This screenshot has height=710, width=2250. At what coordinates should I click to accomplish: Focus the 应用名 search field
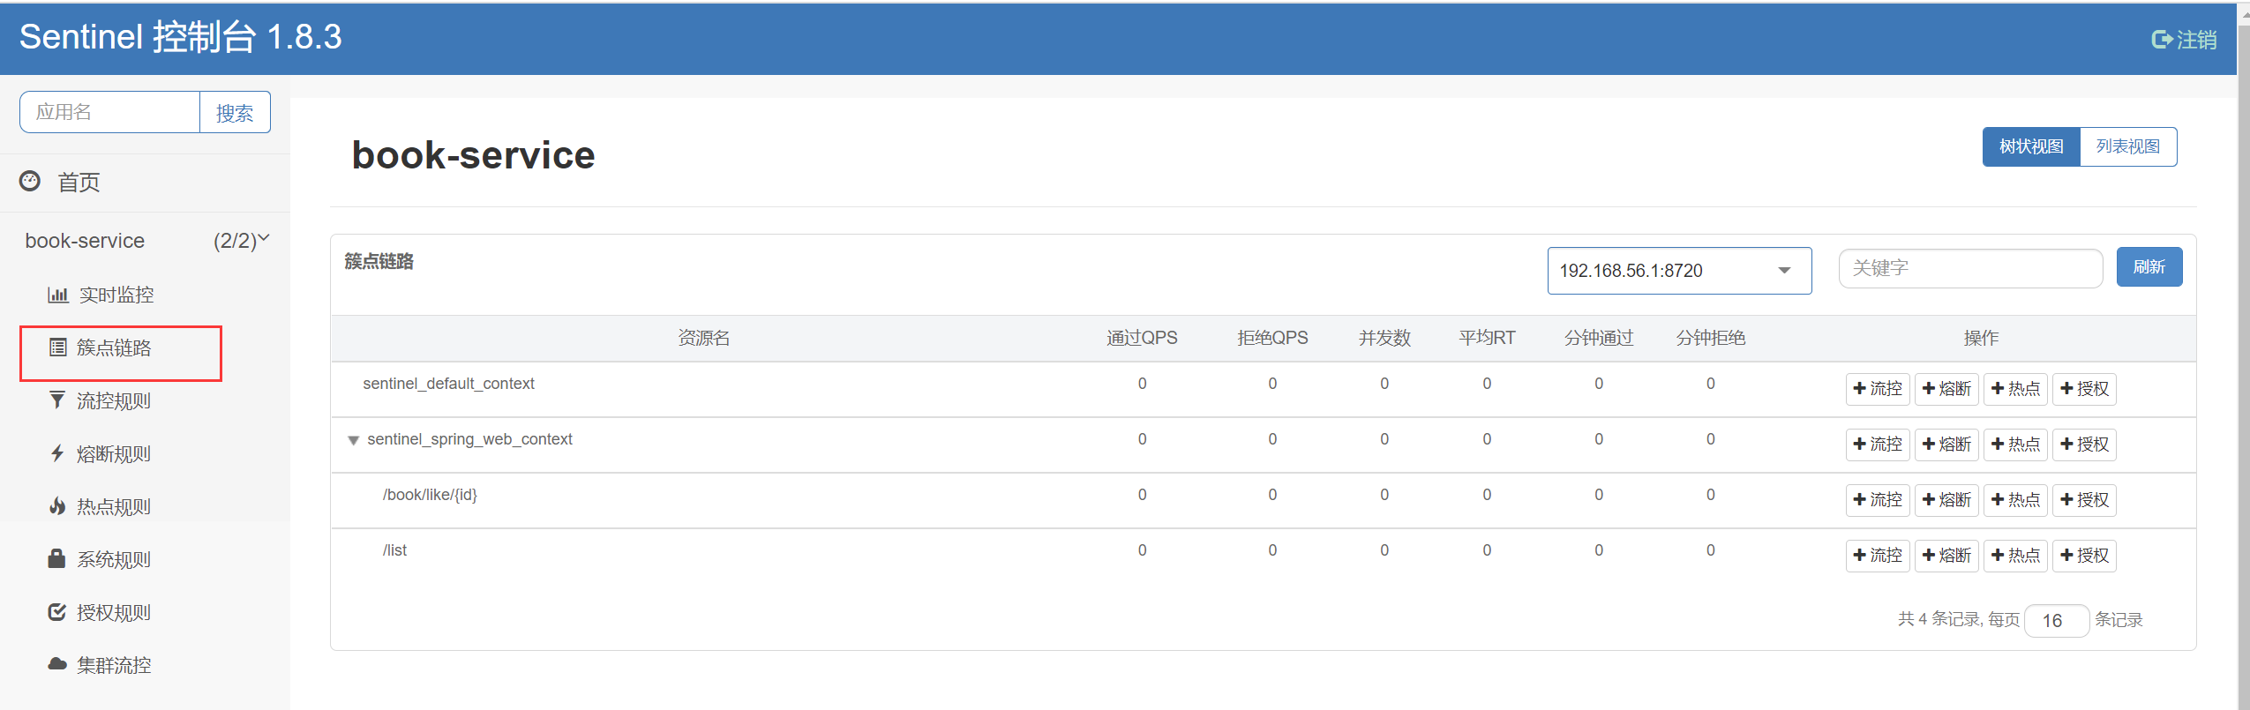pyautogui.click(x=110, y=113)
